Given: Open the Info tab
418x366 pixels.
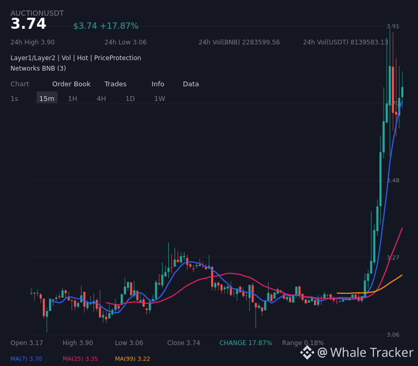Looking at the screenshot, I should click(158, 84).
